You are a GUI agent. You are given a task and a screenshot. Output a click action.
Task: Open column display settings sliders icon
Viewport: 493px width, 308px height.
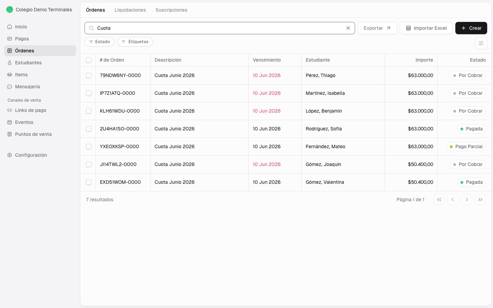tap(481, 43)
